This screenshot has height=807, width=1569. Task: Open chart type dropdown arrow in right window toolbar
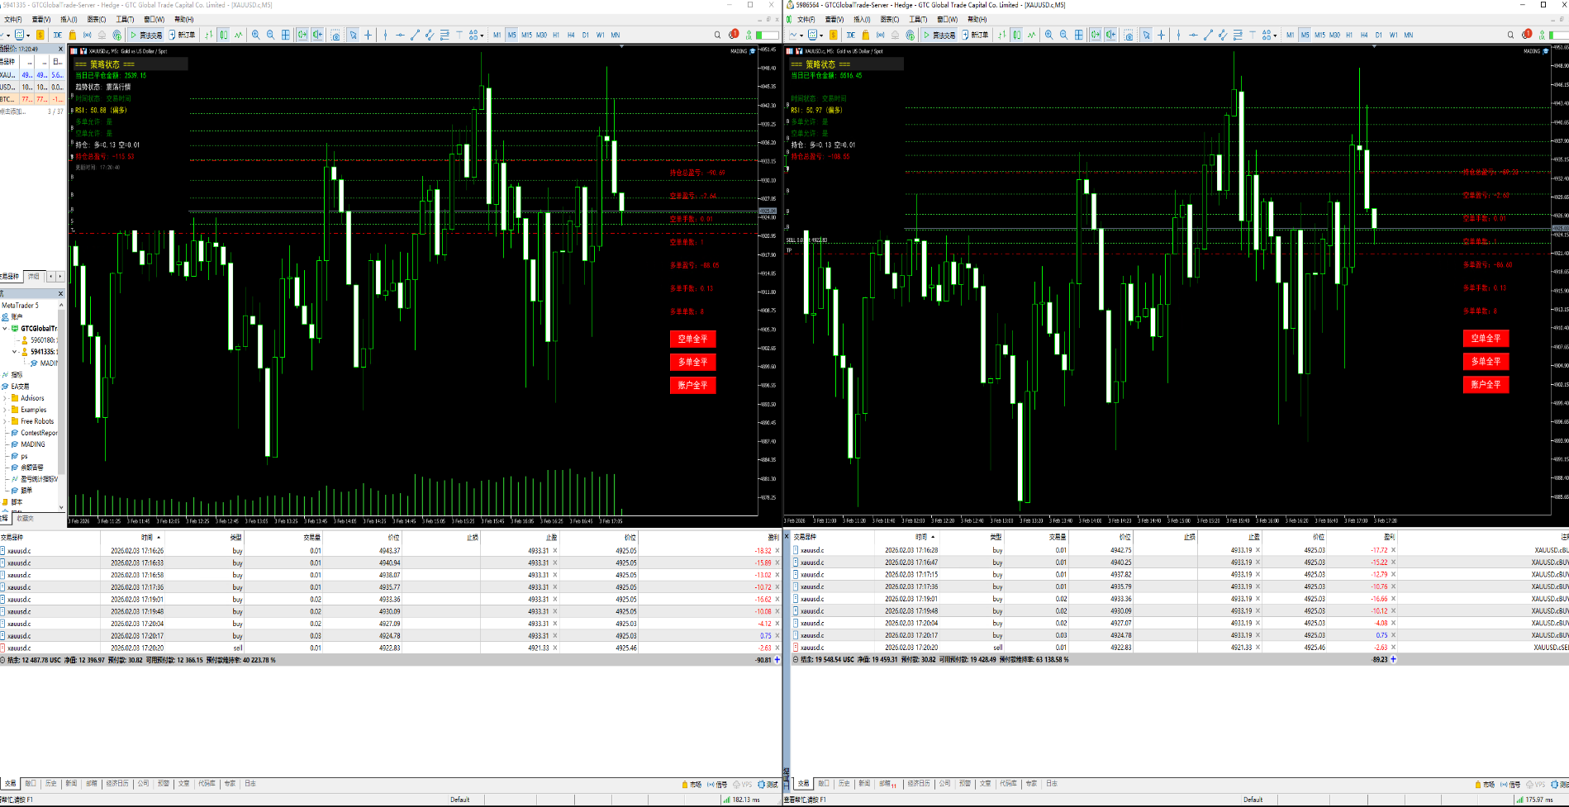801,36
